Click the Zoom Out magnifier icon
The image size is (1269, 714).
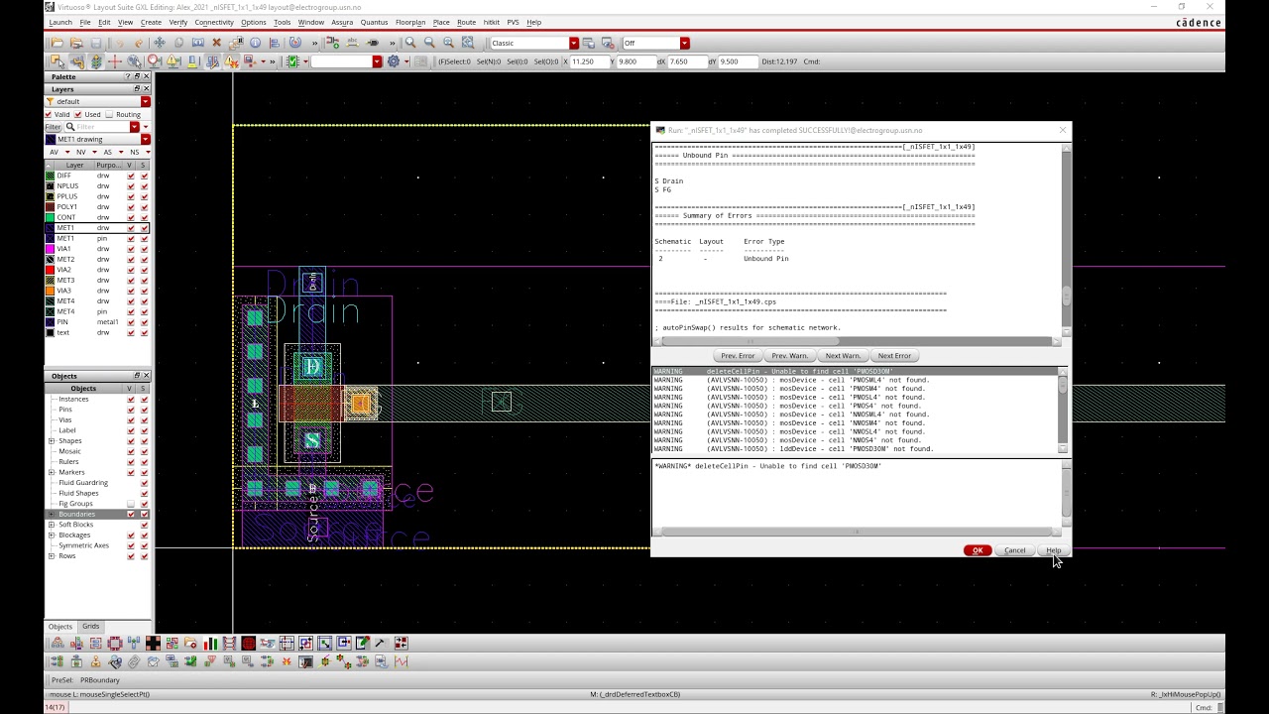pyautogui.click(x=429, y=43)
